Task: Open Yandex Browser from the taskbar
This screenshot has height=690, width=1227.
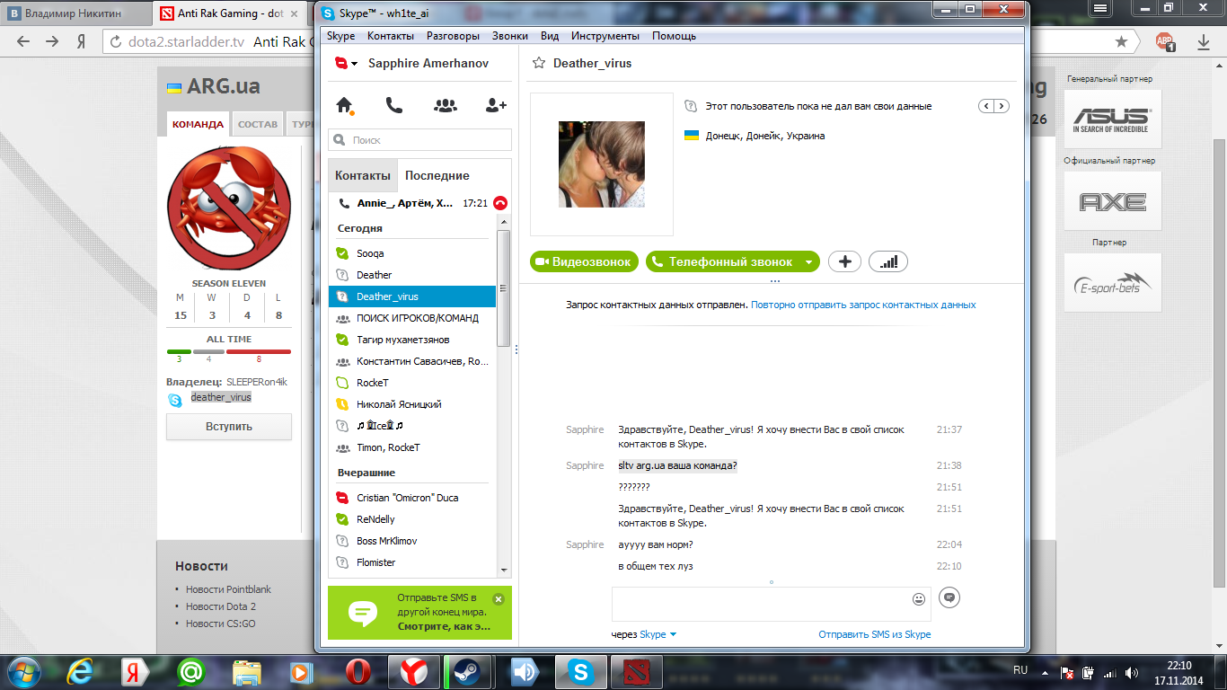Action: point(414,671)
